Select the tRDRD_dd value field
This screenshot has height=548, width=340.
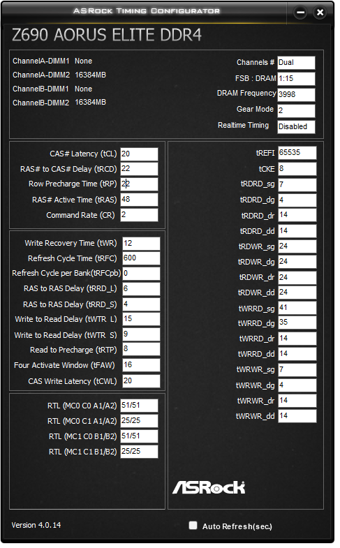[x=297, y=231]
